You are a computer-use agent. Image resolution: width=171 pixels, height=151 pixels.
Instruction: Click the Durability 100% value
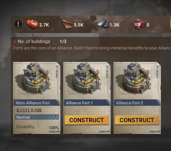[x=54, y=127]
